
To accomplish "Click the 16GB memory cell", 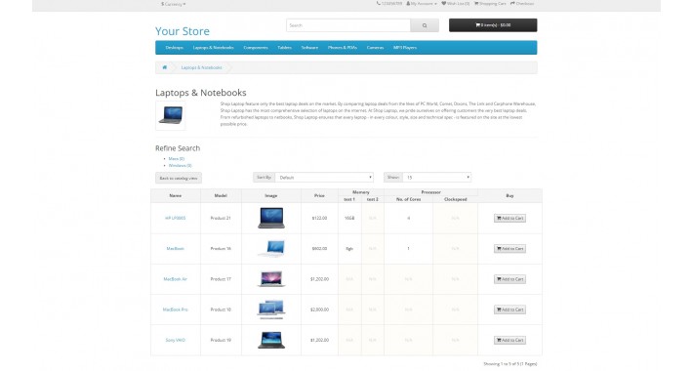I will (x=349, y=218).
